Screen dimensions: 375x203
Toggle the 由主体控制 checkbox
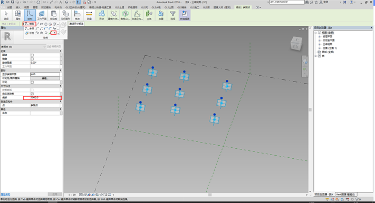[x=32, y=94]
